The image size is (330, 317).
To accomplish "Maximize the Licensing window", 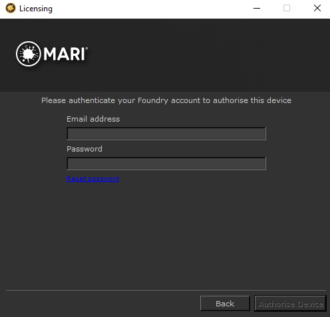I will pyautogui.click(x=287, y=9).
